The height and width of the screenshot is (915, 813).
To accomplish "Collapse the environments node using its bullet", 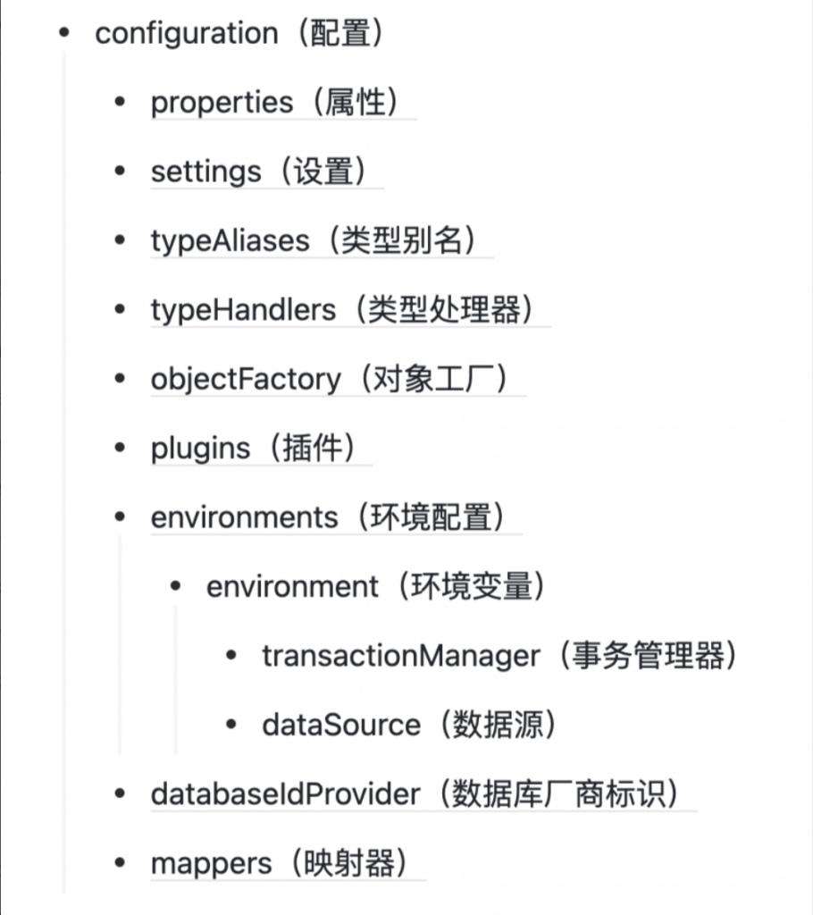I will [120, 517].
